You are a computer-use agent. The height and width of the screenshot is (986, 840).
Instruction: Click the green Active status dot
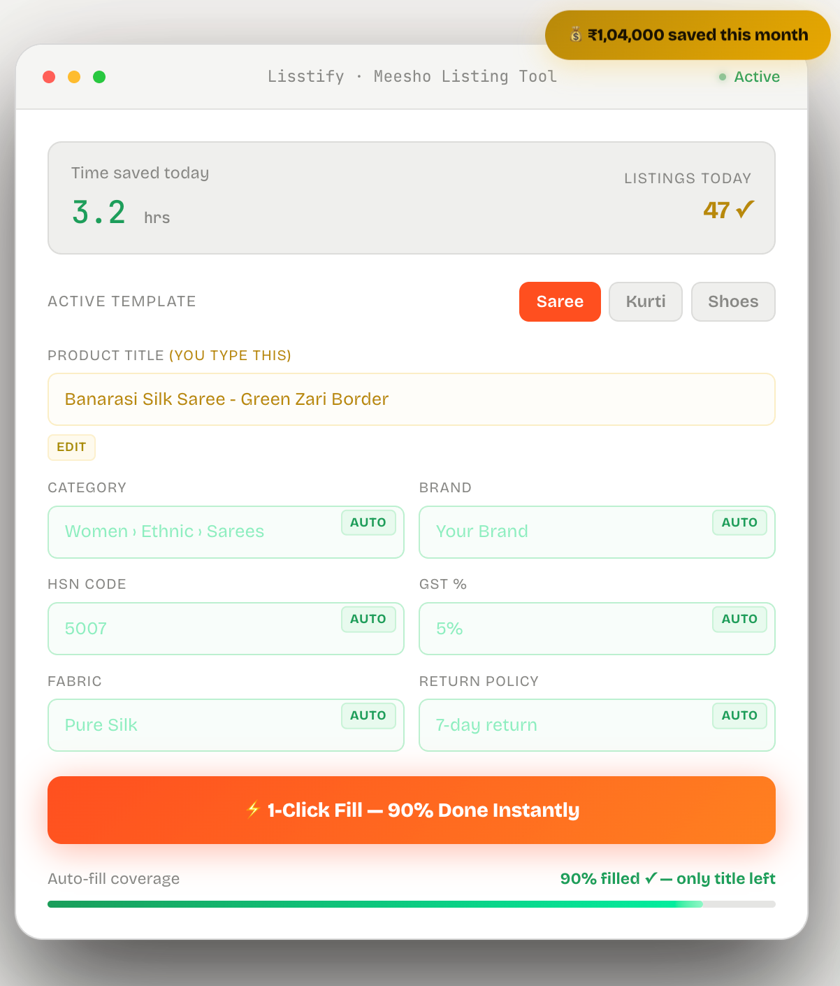(x=721, y=77)
